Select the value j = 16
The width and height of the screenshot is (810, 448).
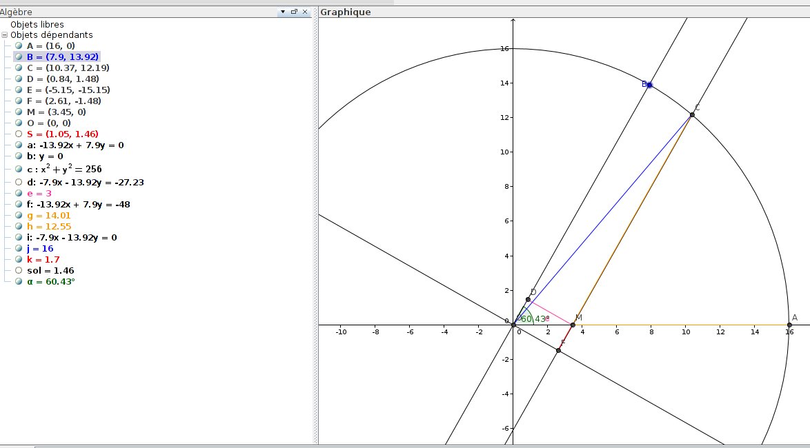tap(40, 249)
